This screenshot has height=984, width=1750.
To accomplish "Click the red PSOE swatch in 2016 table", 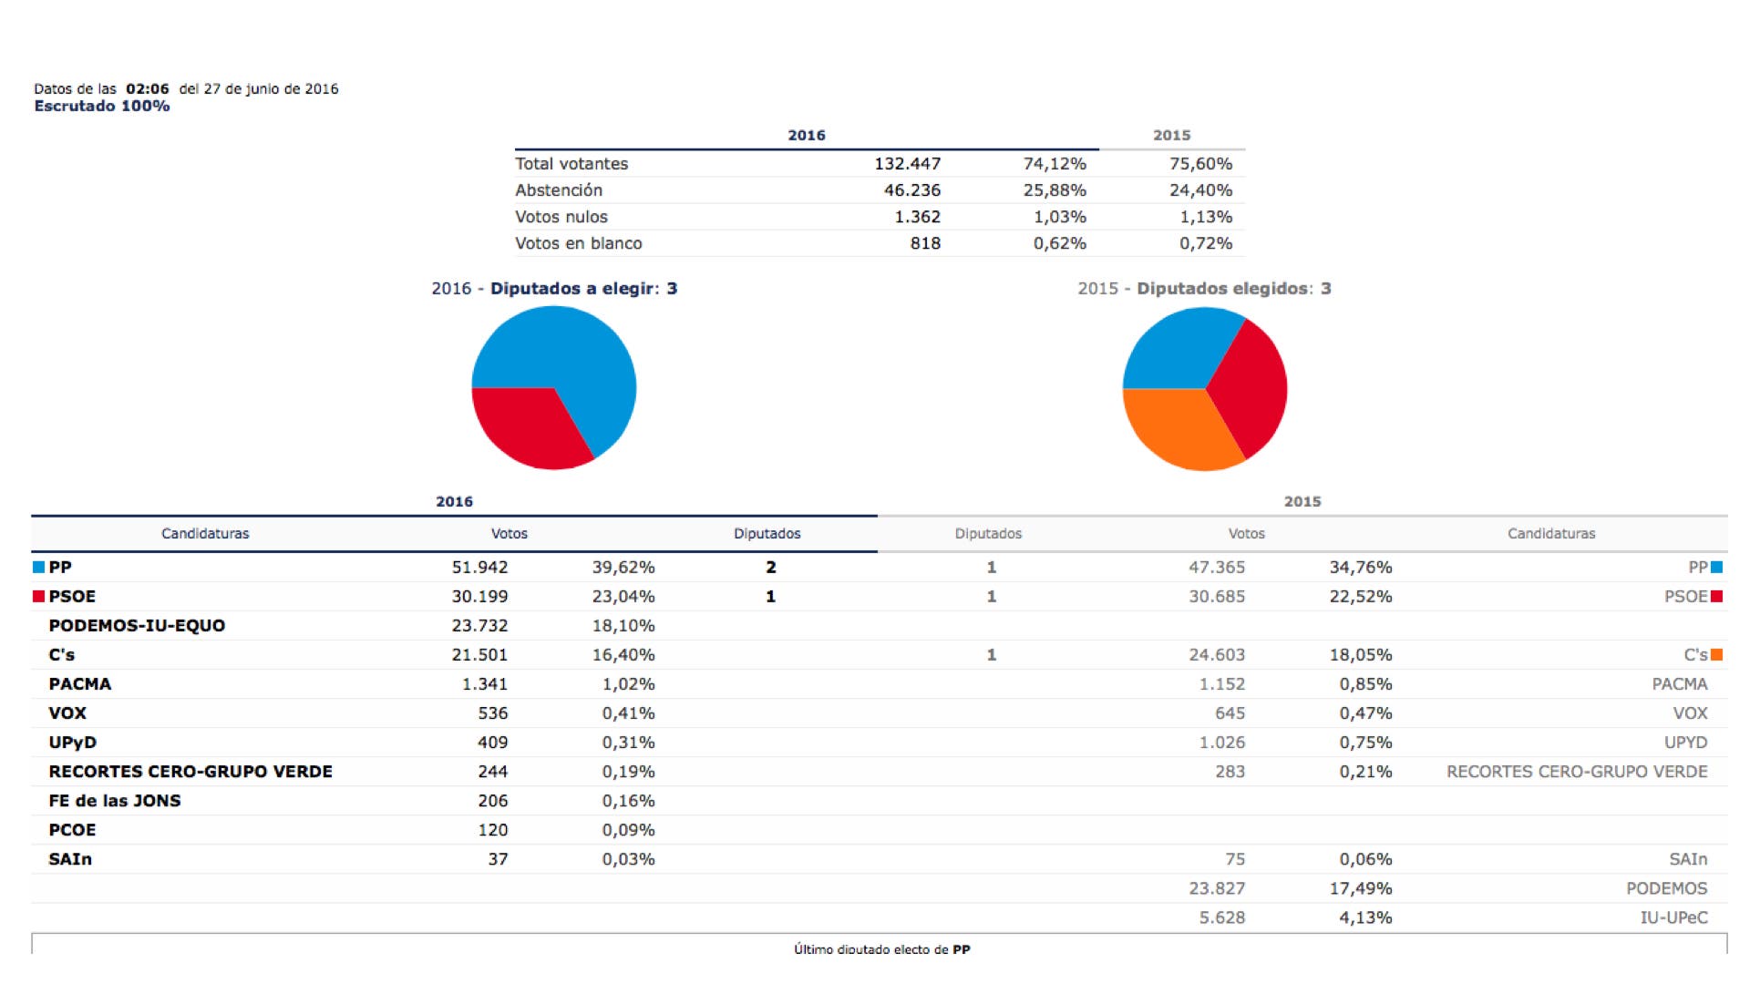I will point(38,596).
